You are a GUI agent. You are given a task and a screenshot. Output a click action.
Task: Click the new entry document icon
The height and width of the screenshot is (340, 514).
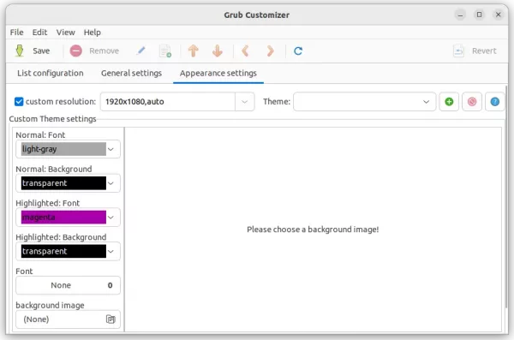click(x=164, y=51)
